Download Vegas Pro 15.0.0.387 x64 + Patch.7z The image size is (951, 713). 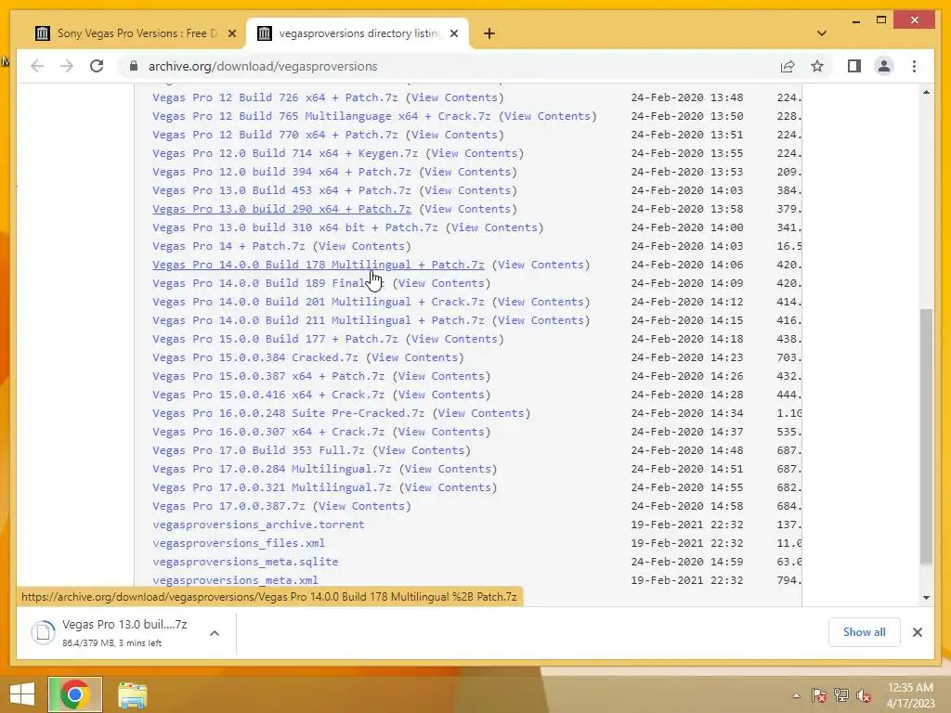click(268, 377)
